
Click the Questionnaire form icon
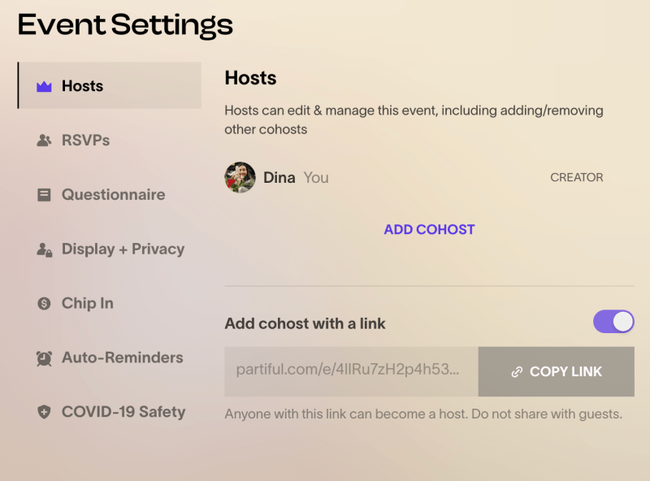point(44,195)
